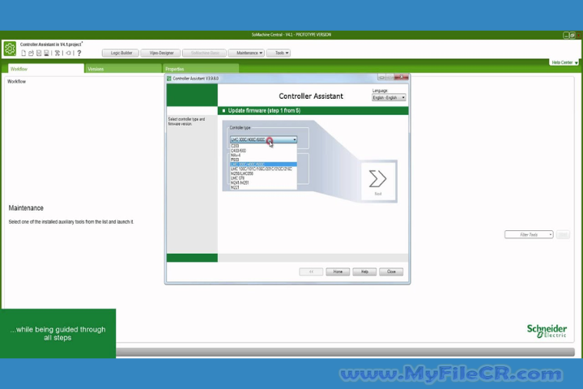The image size is (583, 389).
Task: Click the Next double-chevron arrow
Action: (x=377, y=178)
